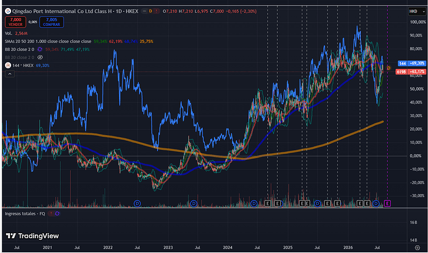Click the 2021 label on the time axis
This screenshot has width=428, height=253.
(47, 247)
